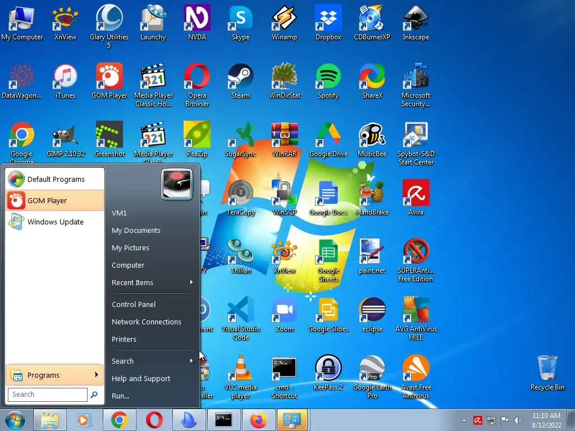Select the My Computer desktop icon

coord(22,22)
